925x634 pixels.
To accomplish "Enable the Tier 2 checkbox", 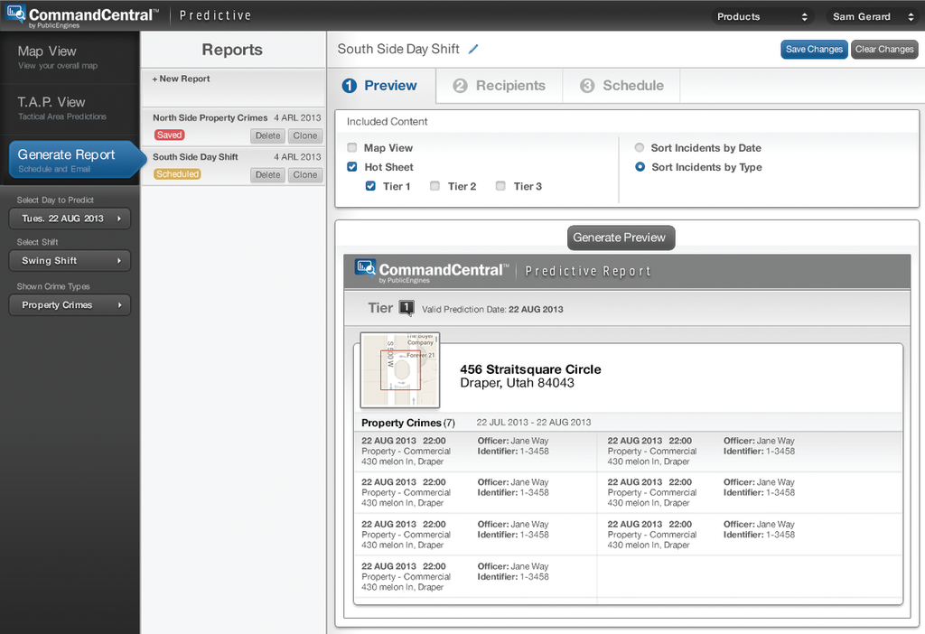I will 435,186.
